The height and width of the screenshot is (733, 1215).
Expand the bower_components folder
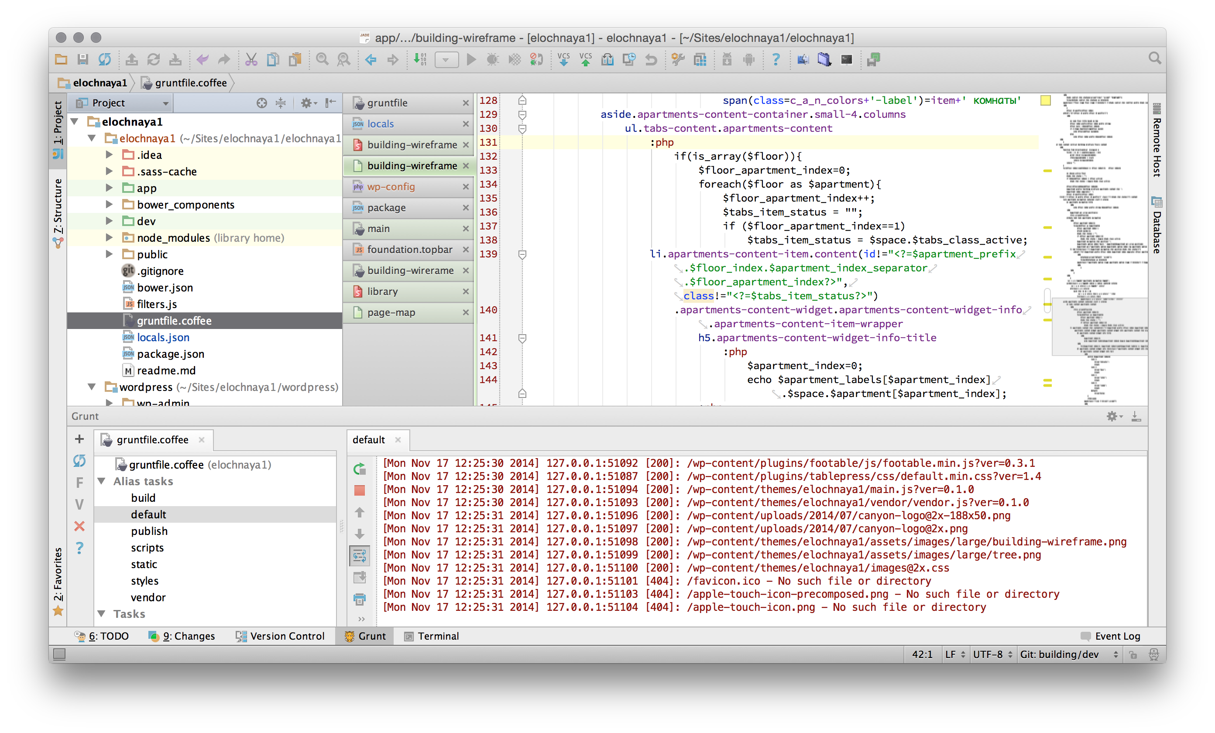point(110,205)
